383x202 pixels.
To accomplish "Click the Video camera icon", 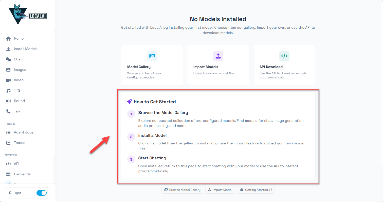I will [8, 80].
